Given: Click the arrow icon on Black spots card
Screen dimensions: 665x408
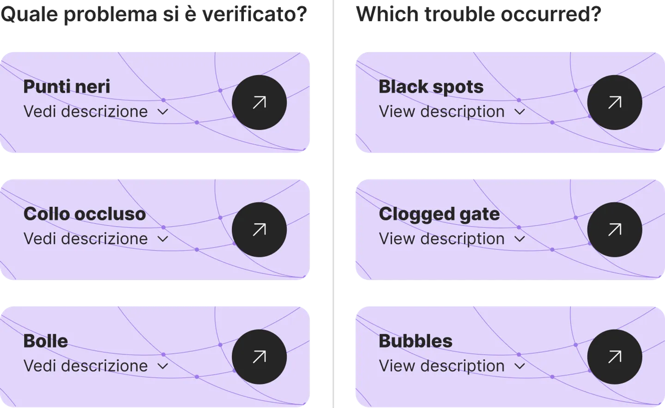Looking at the screenshot, I should click(x=615, y=102).
